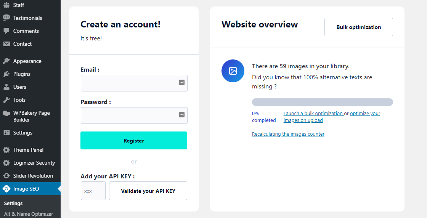The height and width of the screenshot is (218, 427).
Task: Click Validate your API KEY button
Action: (148, 191)
